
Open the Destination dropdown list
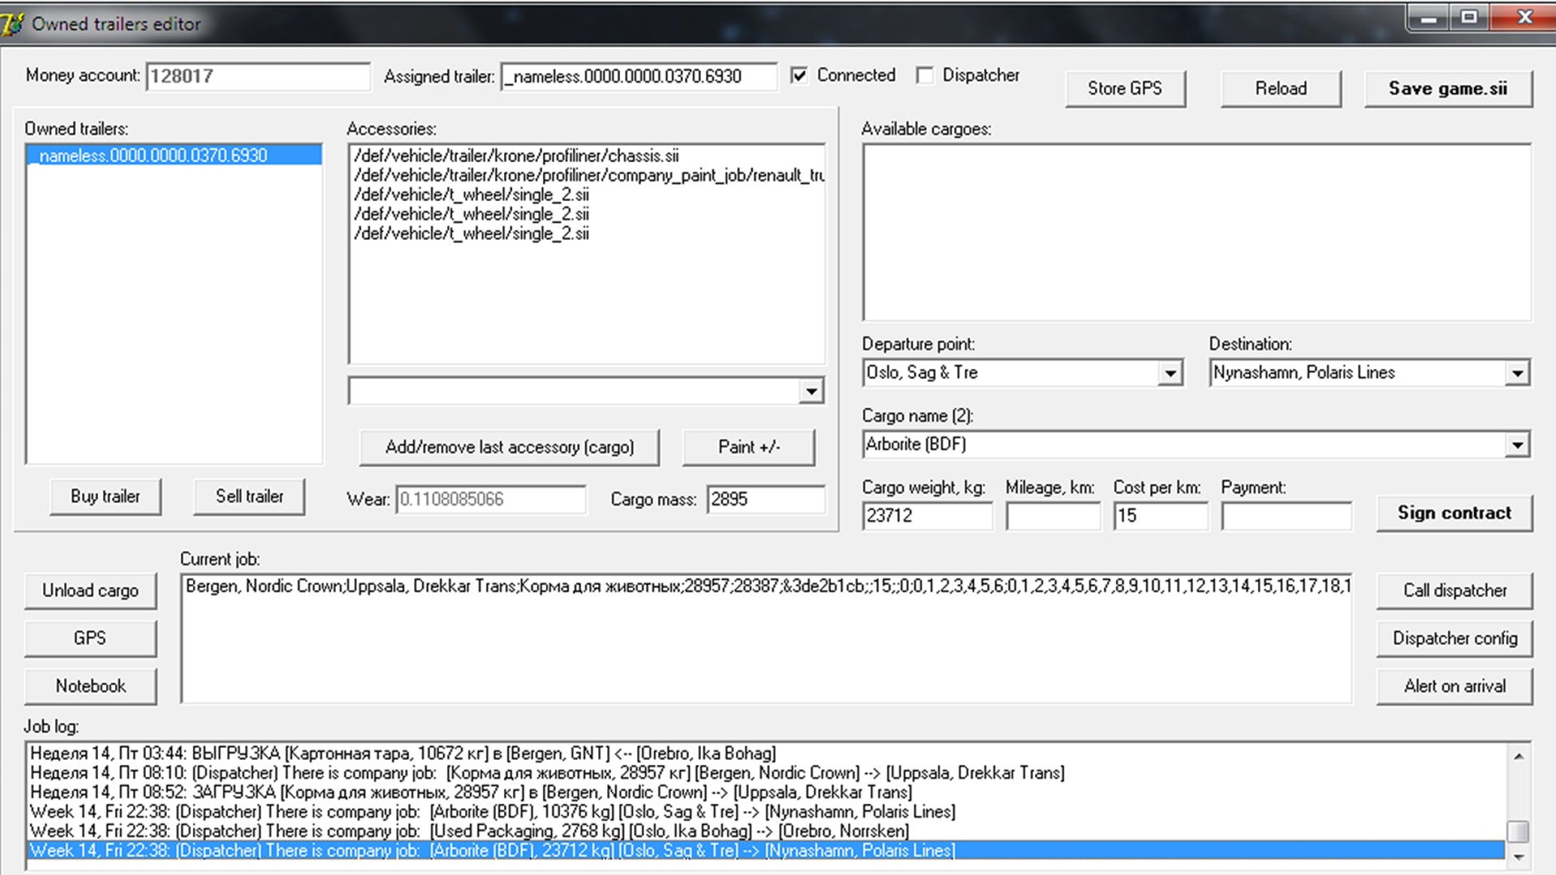point(1517,373)
